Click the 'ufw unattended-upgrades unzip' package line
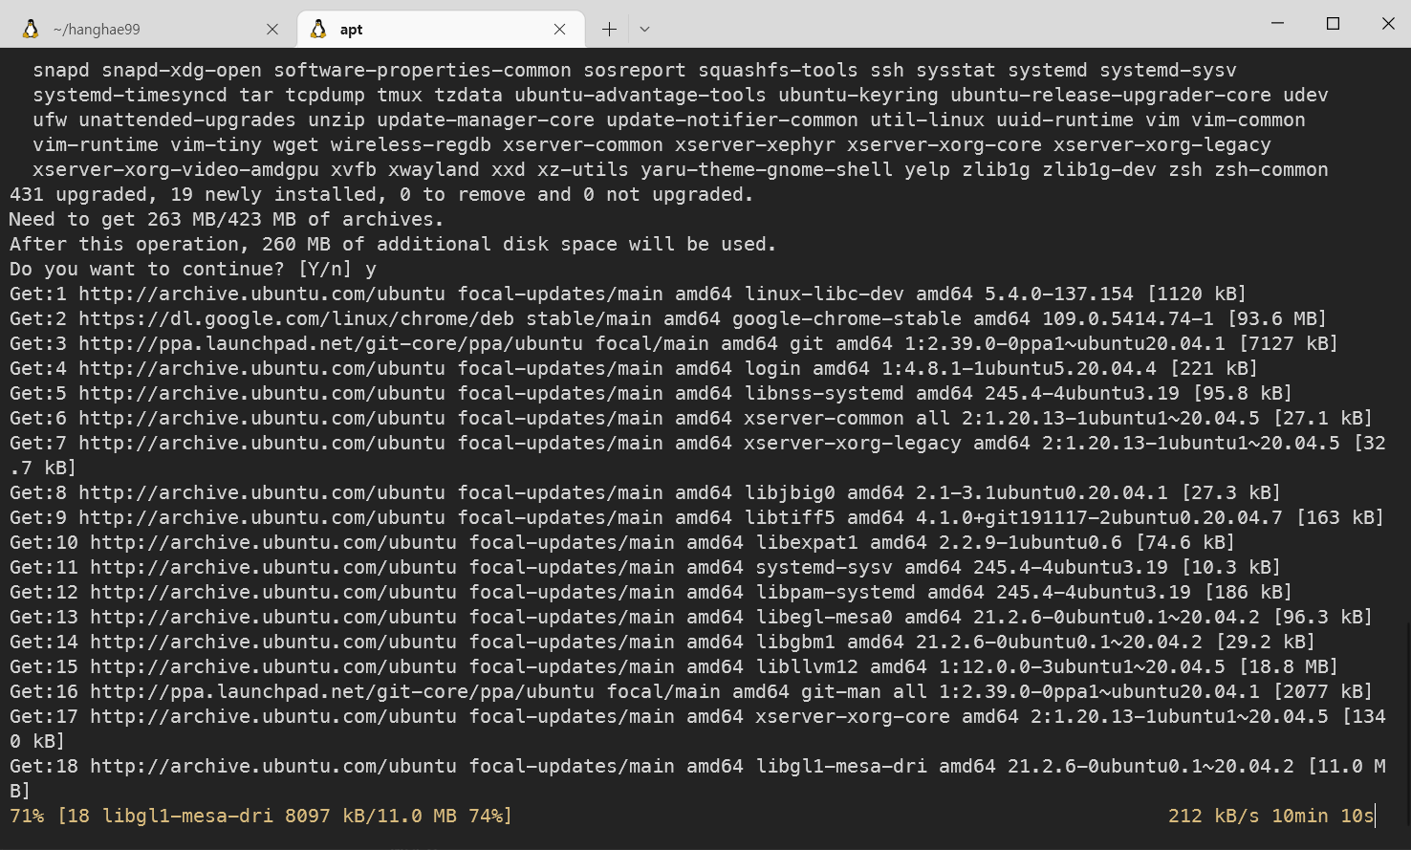 pyautogui.click(x=669, y=120)
